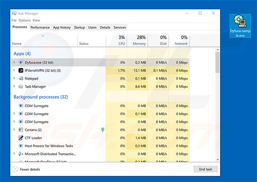Switch to the Startup tab
This screenshot has height=182, width=257.
coord(79,27)
